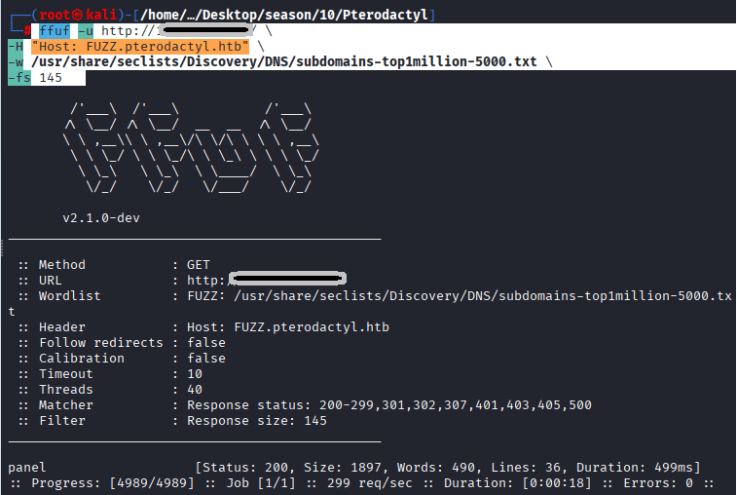The height and width of the screenshot is (495, 737).
Task: Click the -w wordlist flag
Action: 15,62
